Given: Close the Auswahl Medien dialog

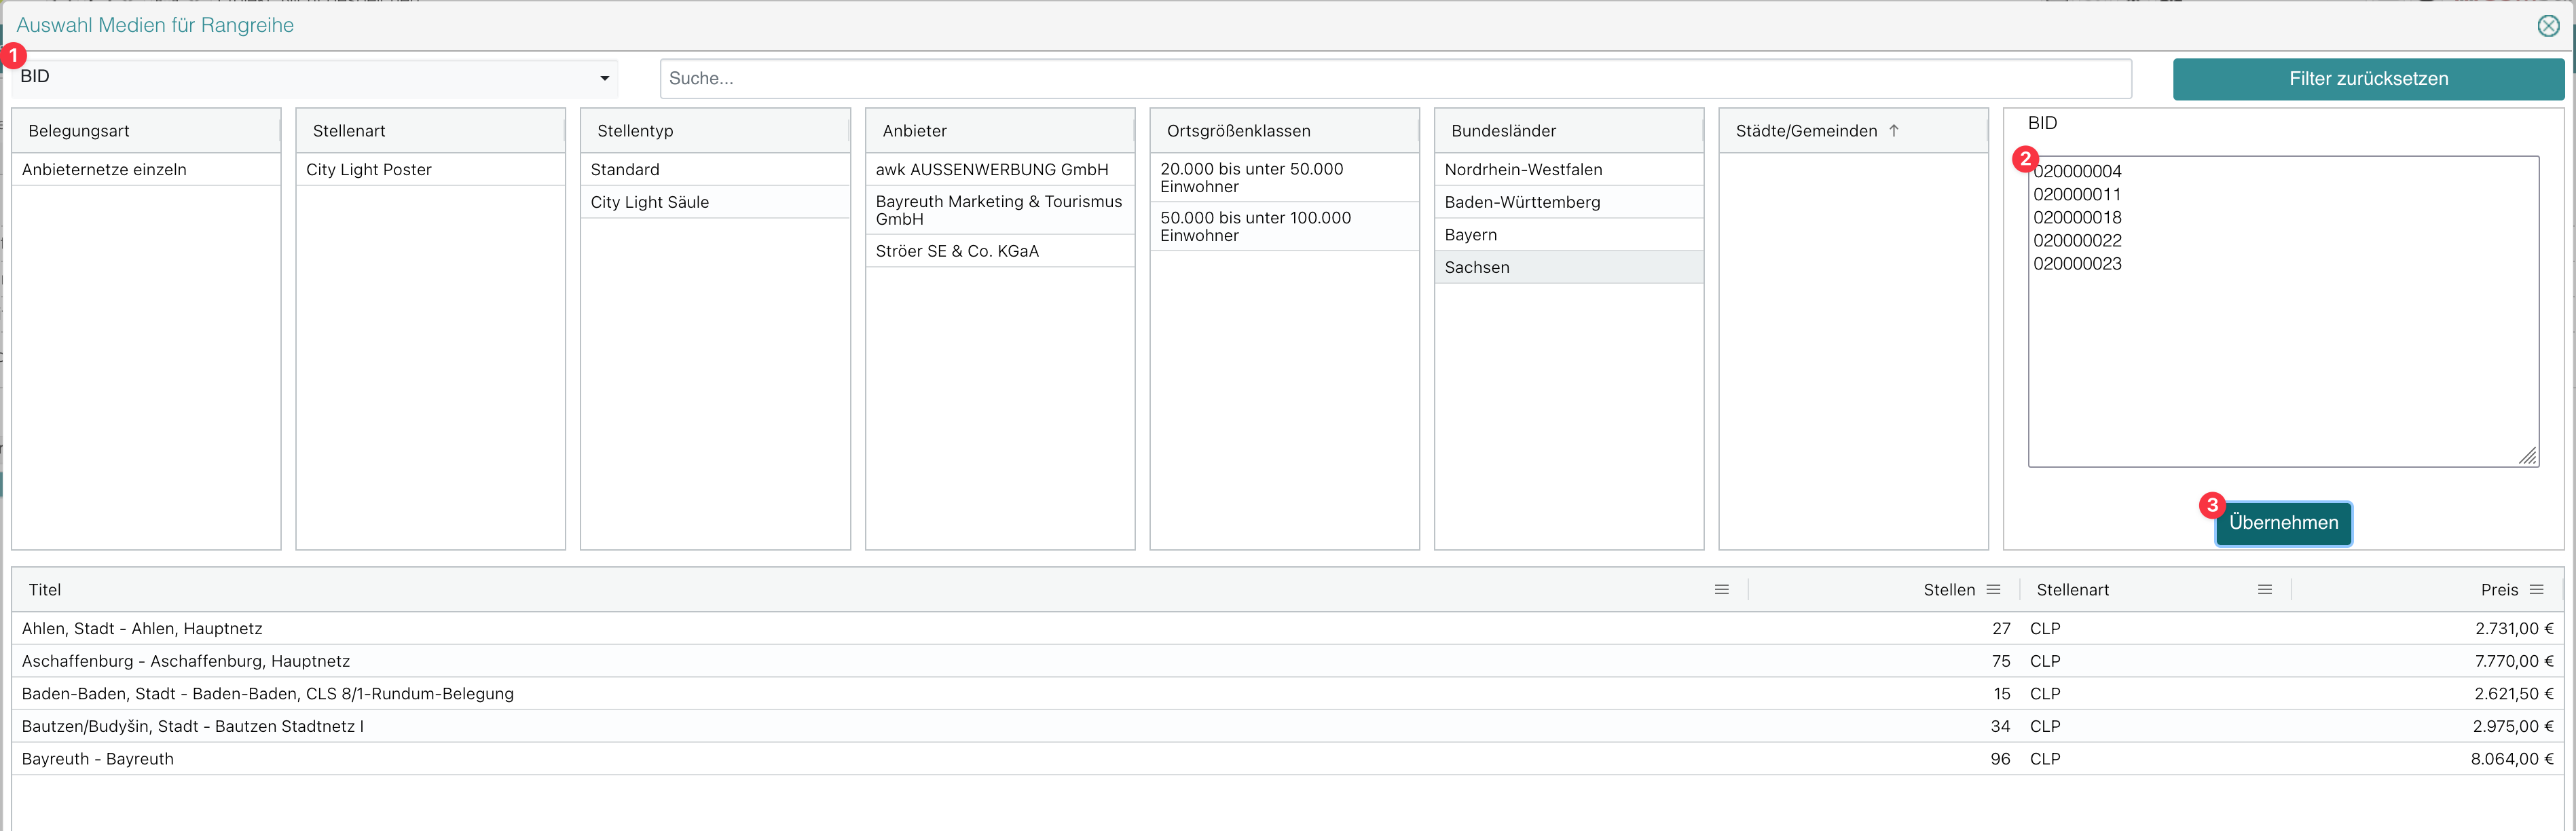Looking at the screenshot, I should pos(2548,26).
